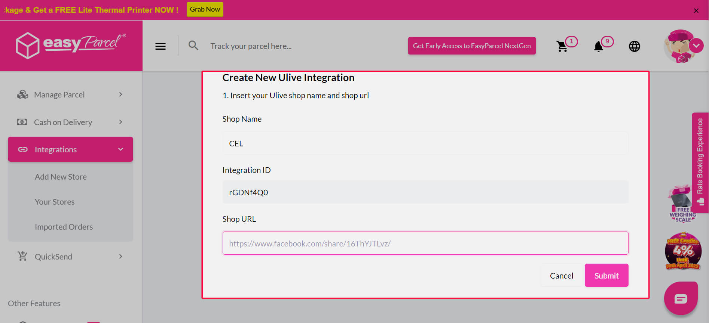The image size is (709, 323).
Task: Open Your Stores submenu item
Action: click(x=55, y=202)
